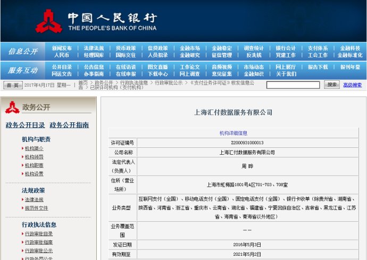Open 机构职责 sidebar link
The image size is (367, 260).
(x=34, y=165)
